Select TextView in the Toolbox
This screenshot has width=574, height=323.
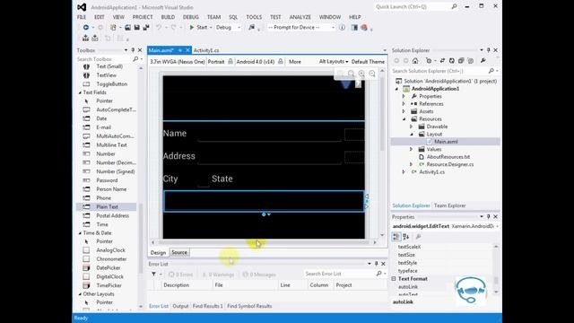106,75
